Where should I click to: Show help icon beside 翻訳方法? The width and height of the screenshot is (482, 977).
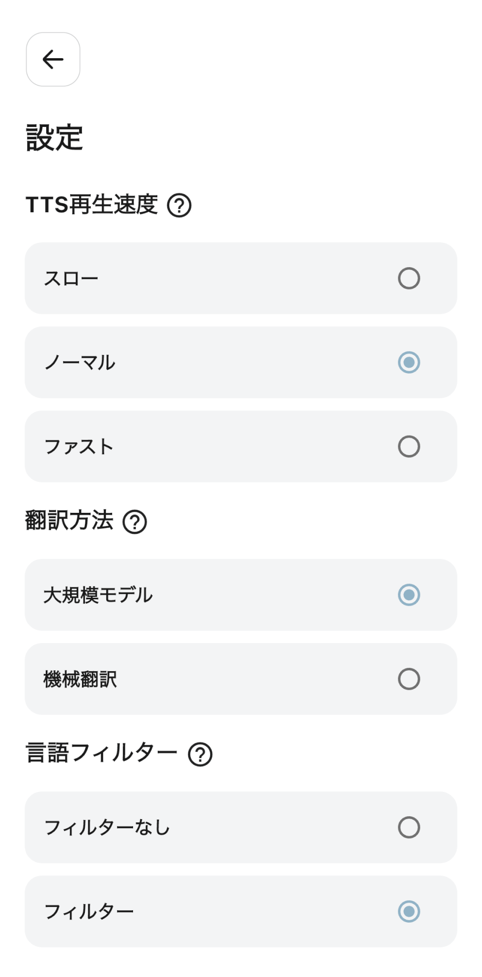point(135,522)
